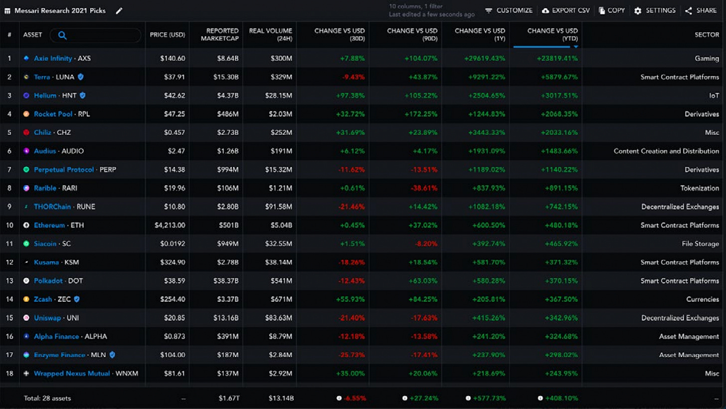The height and width of the screenshot is (409, 726).
Task: Click the '$38.37B' Polkadot marketcap cell
Action: [226, 281]
